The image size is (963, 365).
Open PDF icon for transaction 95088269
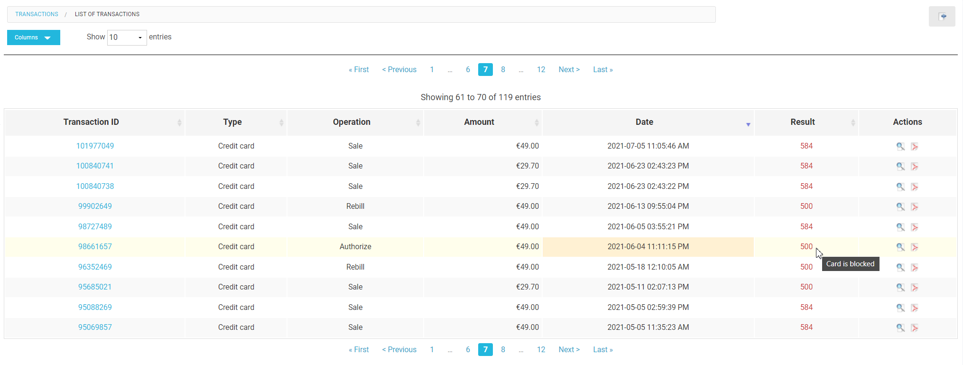(x=915, y=308)
